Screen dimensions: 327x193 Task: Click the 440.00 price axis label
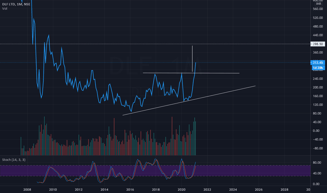click(x=318, y=35)
